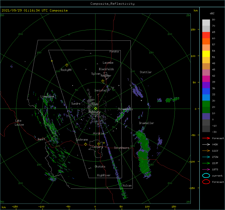Click the Didsbury label
This screenshot has width=225, height=210.
tap(94, 112)
